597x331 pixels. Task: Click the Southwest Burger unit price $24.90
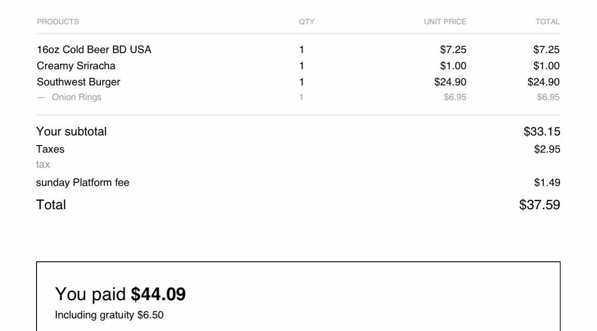454,82
